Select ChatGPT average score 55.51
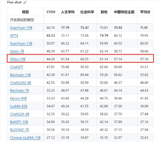The image size is (158, 142). 144,67
